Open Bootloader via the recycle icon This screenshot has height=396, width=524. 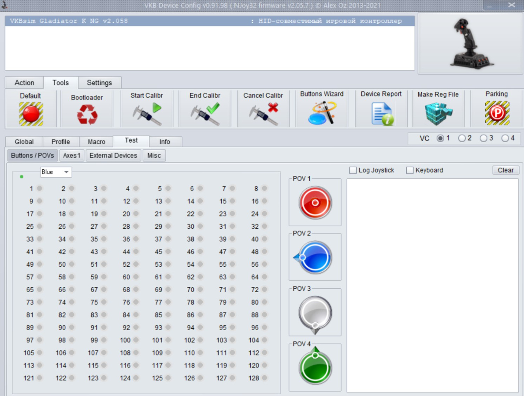point(87,115)
